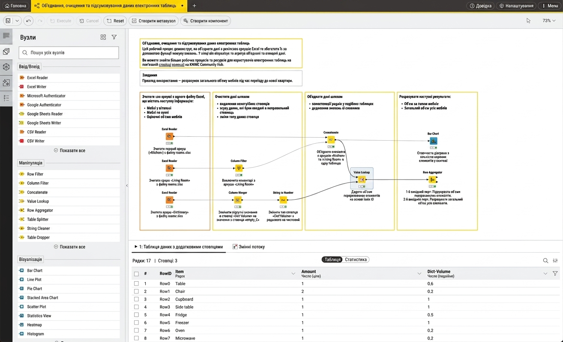The width and height of the screenshot is (563, 342).
Task: Open the filter icon in the Вузли panel
Action: coord(114,37)
